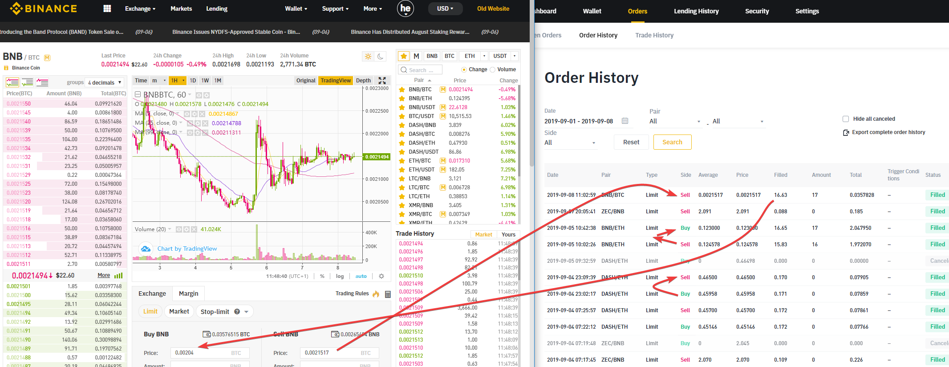This screenshot has height=367, width=949.
Task: Show buy-orders-only order book view
Action: [x=28, y=82]
